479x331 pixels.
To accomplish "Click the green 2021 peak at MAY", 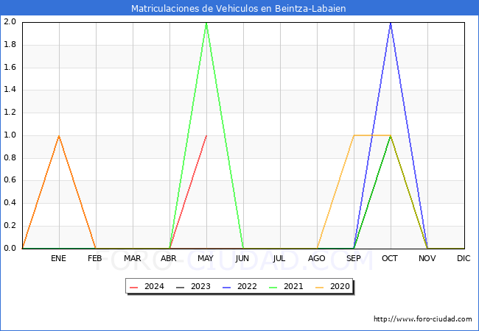I will tap(206, 23).
